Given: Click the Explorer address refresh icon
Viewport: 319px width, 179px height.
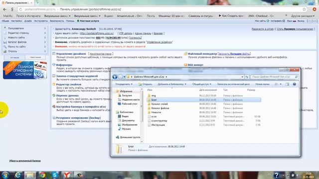Looking at the screenshot, I should pyautogui.click(x=247, y=77).
